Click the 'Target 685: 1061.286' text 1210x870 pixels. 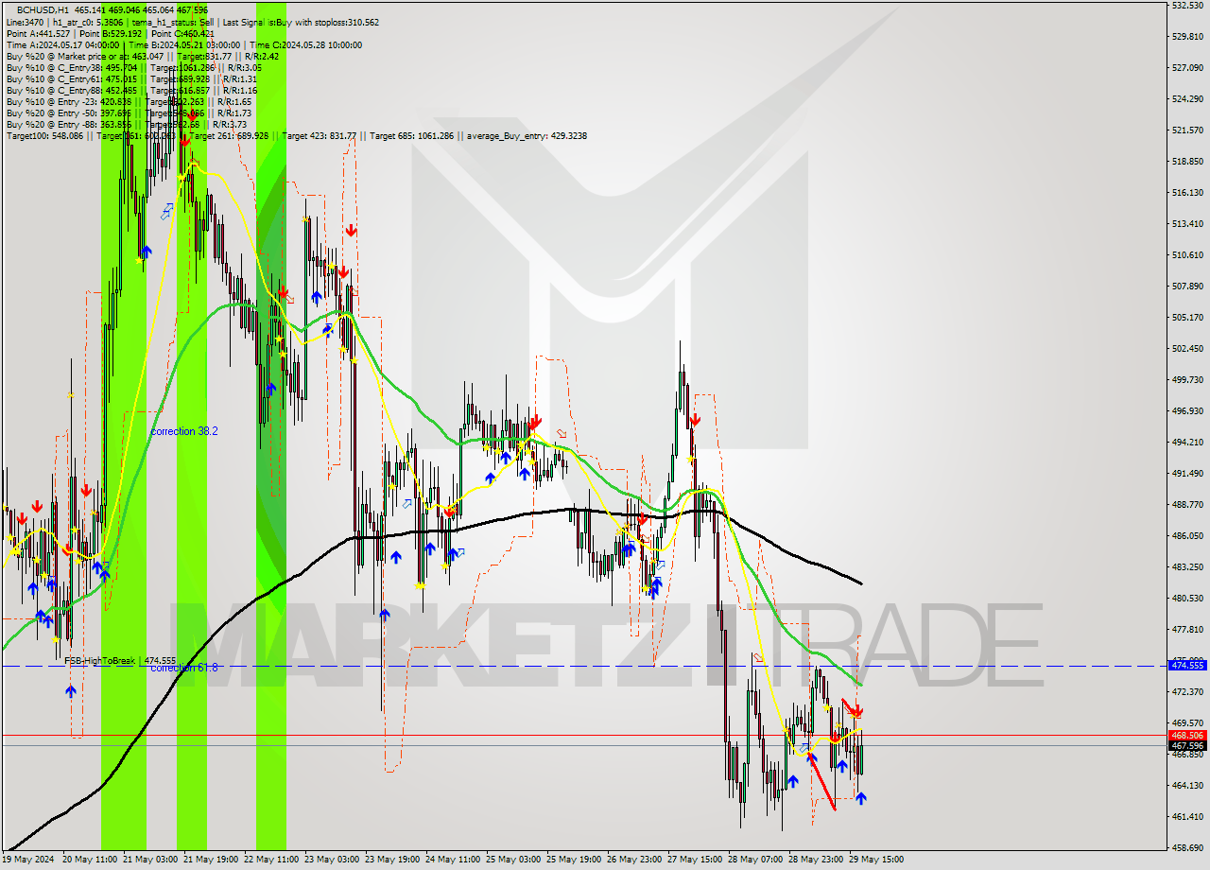(x=412, y=135)
